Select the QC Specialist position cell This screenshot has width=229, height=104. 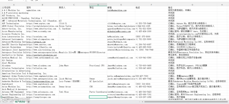coord(98,81)
